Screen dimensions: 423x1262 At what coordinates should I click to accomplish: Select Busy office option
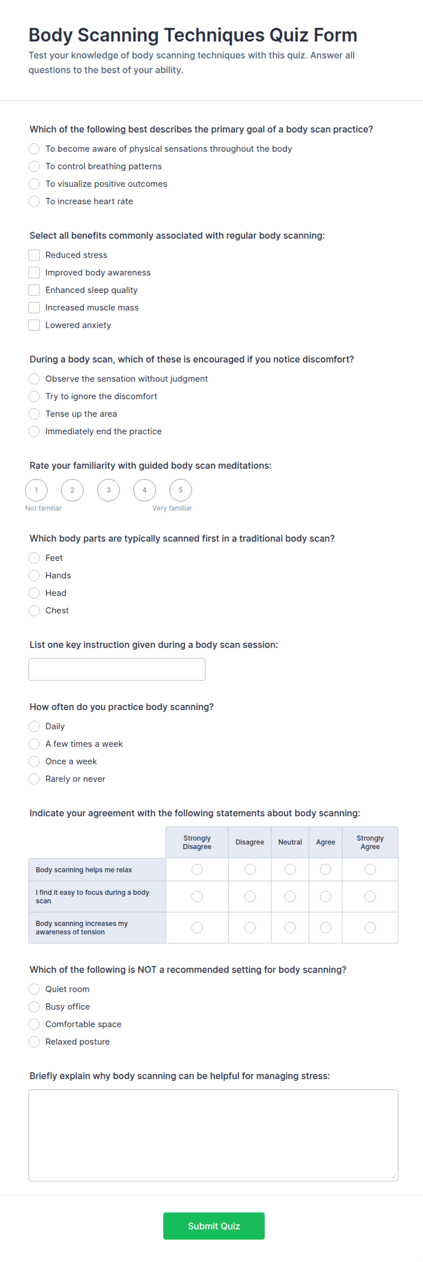34,1006
